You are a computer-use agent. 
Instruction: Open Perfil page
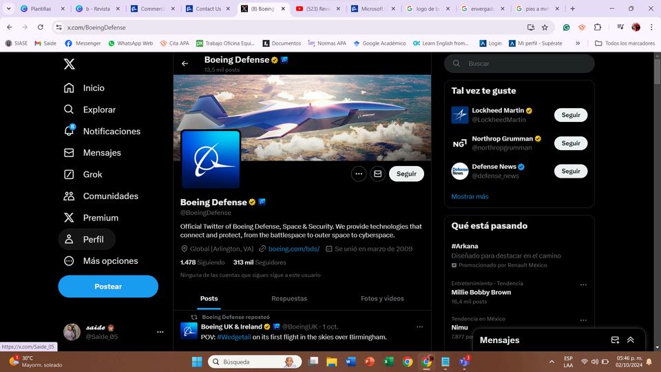click(87, 239)
